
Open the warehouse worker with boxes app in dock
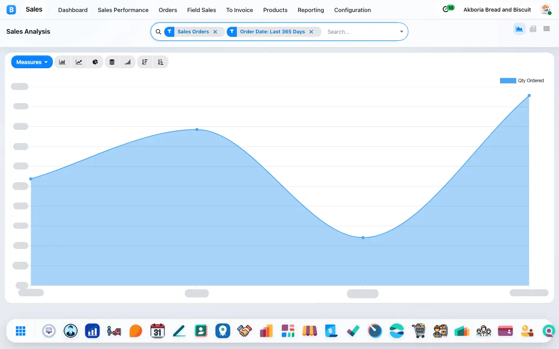440,331
